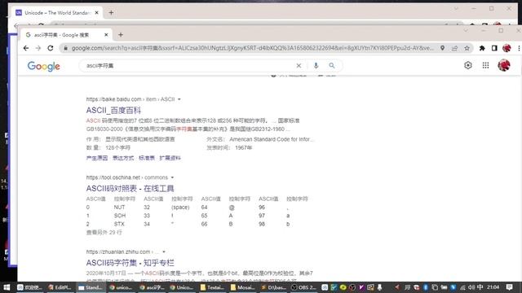Open the Chrome side panel

tap(494, 48)
